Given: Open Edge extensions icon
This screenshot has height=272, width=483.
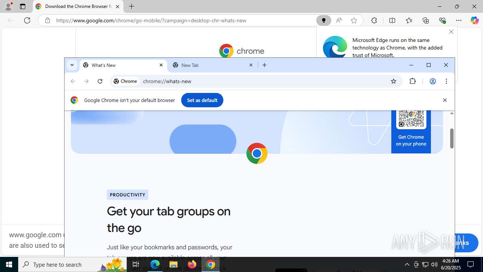Looking at the screenshot, I should tap(374, 20).
